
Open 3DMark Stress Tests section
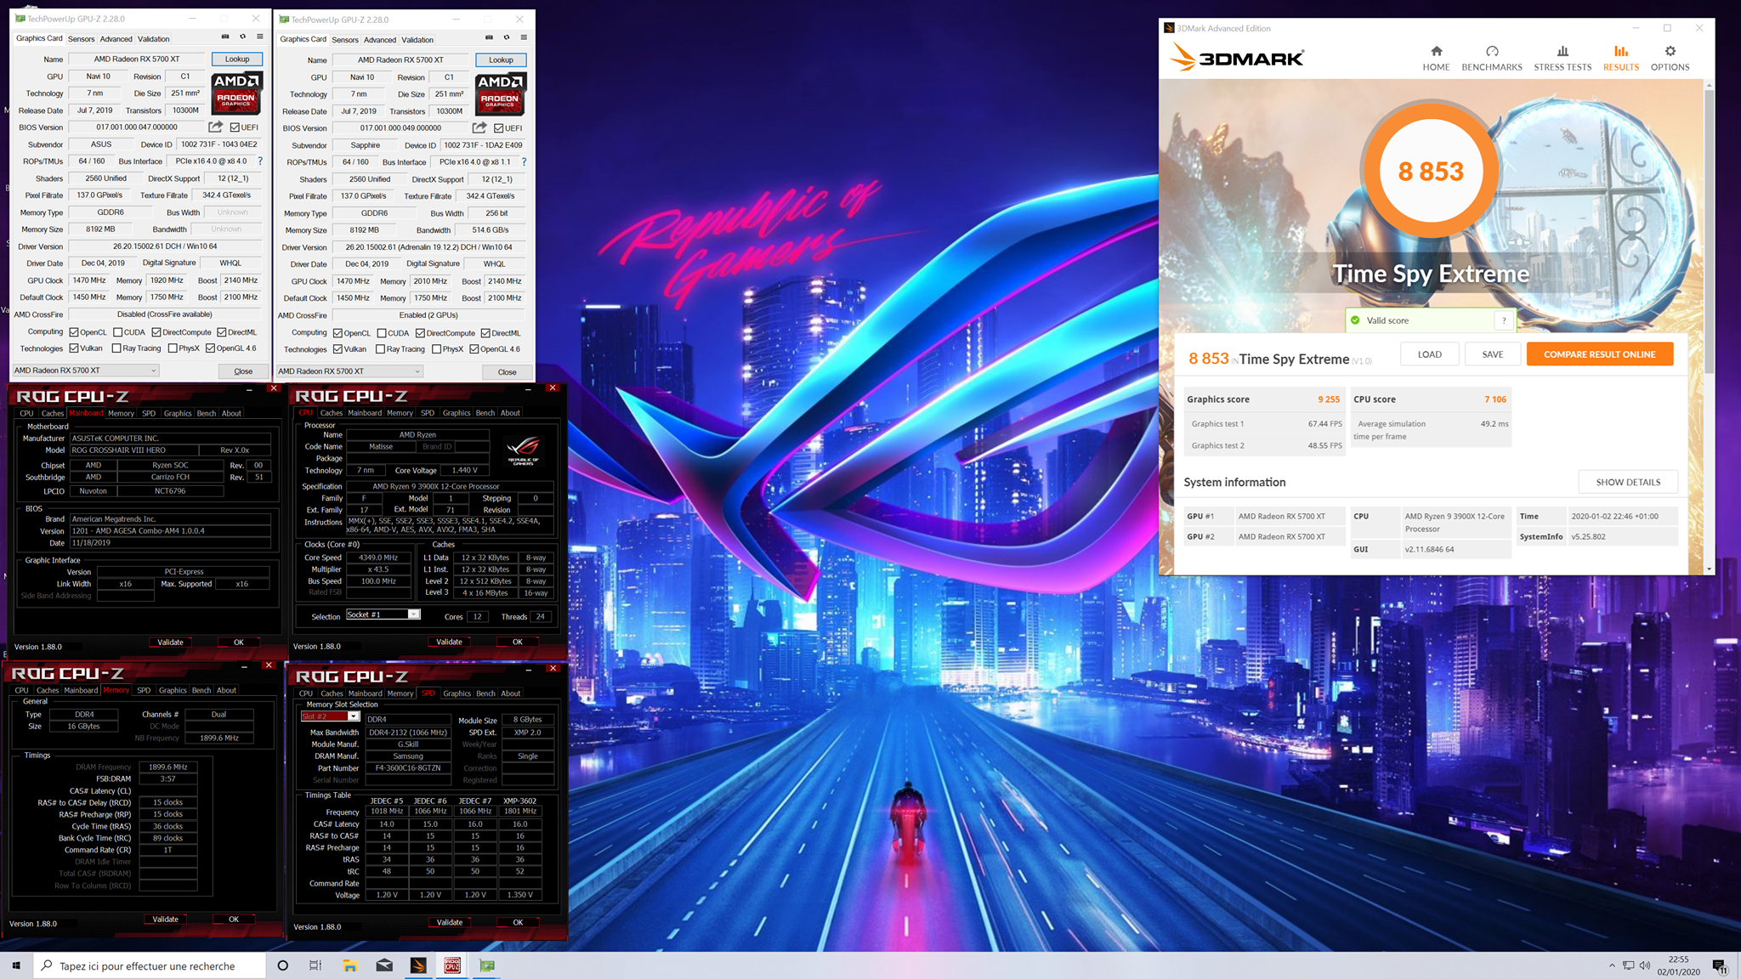tap(1562, 58)
